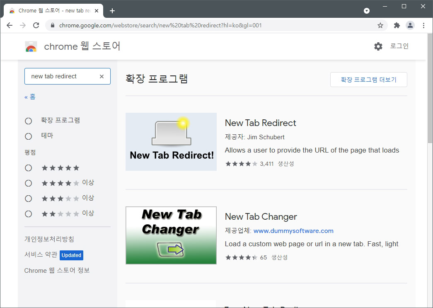Viewport: 433px width, 308px height.
Task: Open the New Tab Changer title
Action: coord(261,216)
